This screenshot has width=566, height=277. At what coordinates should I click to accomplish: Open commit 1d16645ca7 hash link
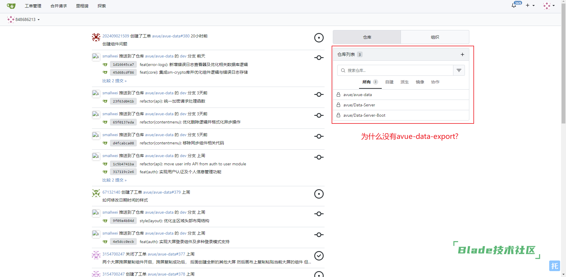pos(123,65)
